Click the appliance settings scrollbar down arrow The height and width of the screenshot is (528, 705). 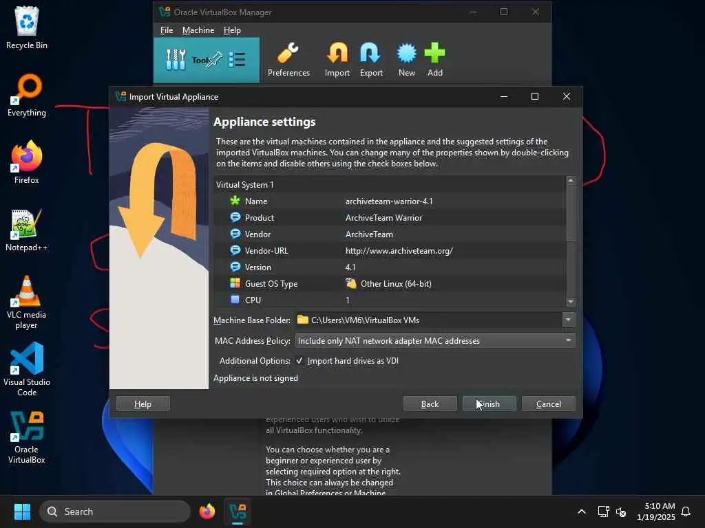(x=571, y=302)
